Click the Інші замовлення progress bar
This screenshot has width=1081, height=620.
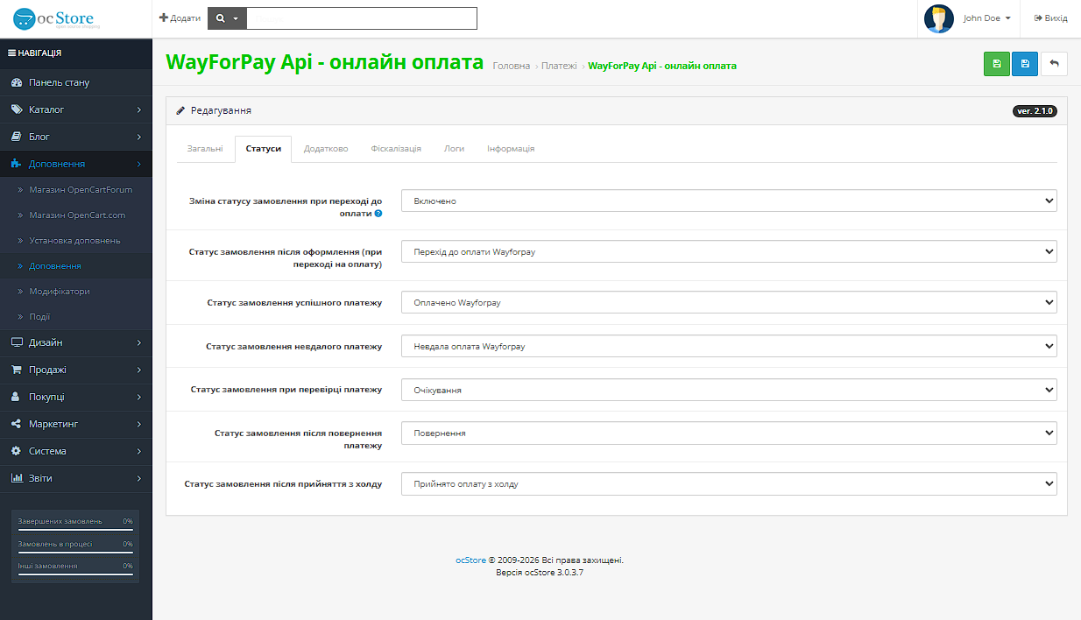point(75,574)
